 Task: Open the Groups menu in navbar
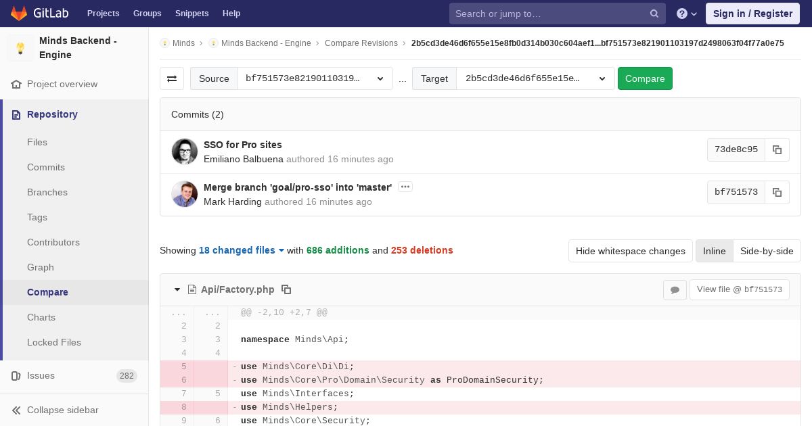(x=147, y=14)
